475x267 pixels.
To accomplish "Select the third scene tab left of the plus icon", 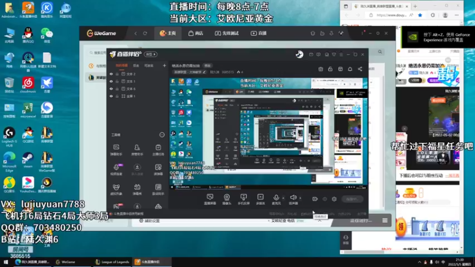I will [x=149, y=65].
